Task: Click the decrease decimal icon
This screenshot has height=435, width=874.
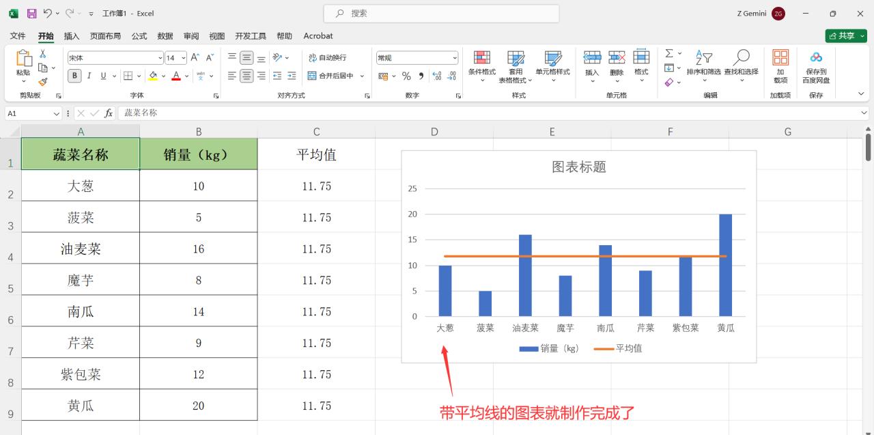Action: pos(452,76)
